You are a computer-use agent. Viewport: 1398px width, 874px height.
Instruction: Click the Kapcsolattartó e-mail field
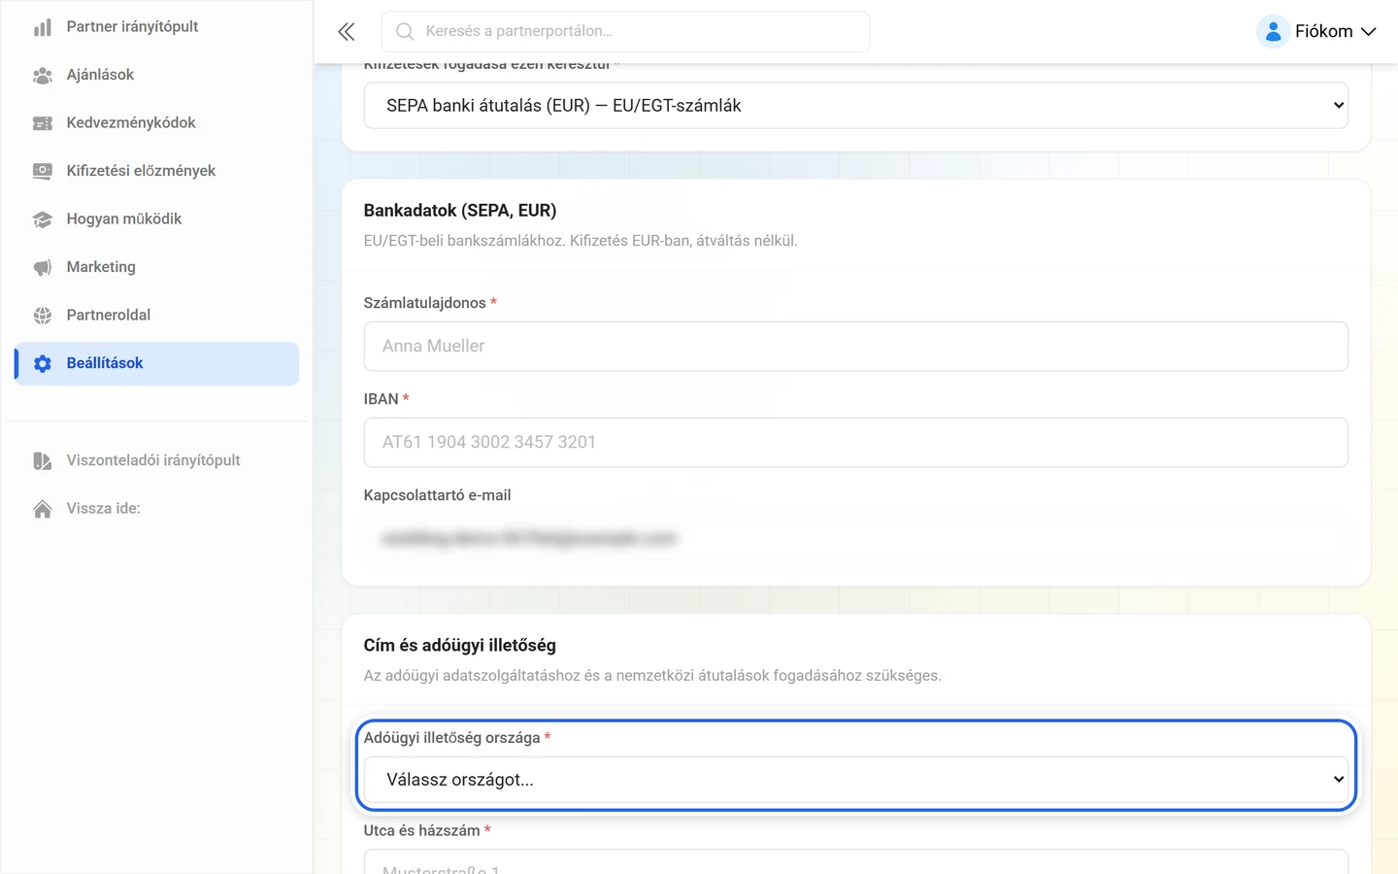(856, 539)
